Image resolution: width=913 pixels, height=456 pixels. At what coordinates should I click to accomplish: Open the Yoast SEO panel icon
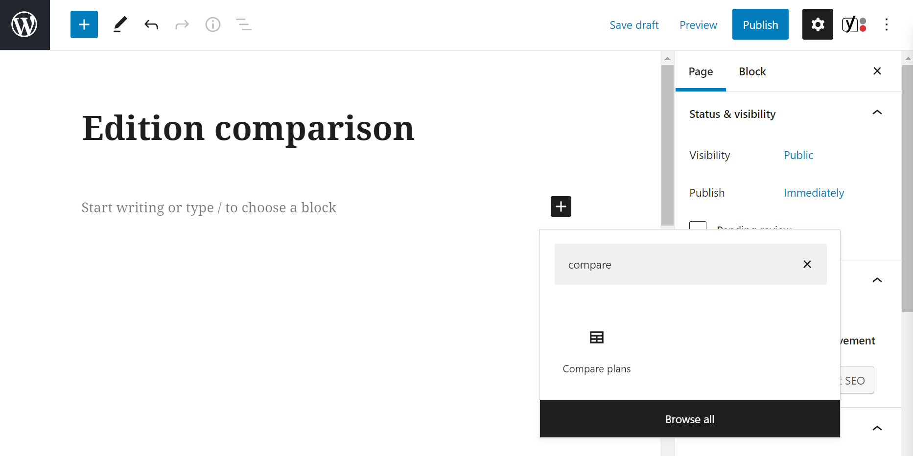pos(854,24)
